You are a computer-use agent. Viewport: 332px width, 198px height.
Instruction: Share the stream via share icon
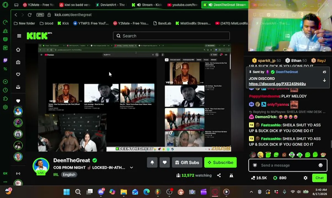pyautogui.click(x=219, y=175)
